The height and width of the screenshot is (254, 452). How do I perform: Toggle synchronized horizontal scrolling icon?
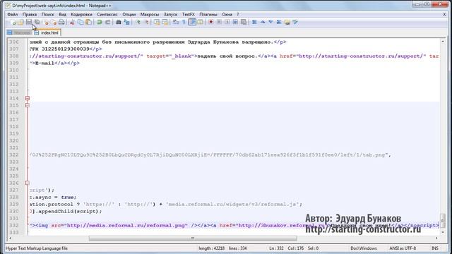click(165, 22)
